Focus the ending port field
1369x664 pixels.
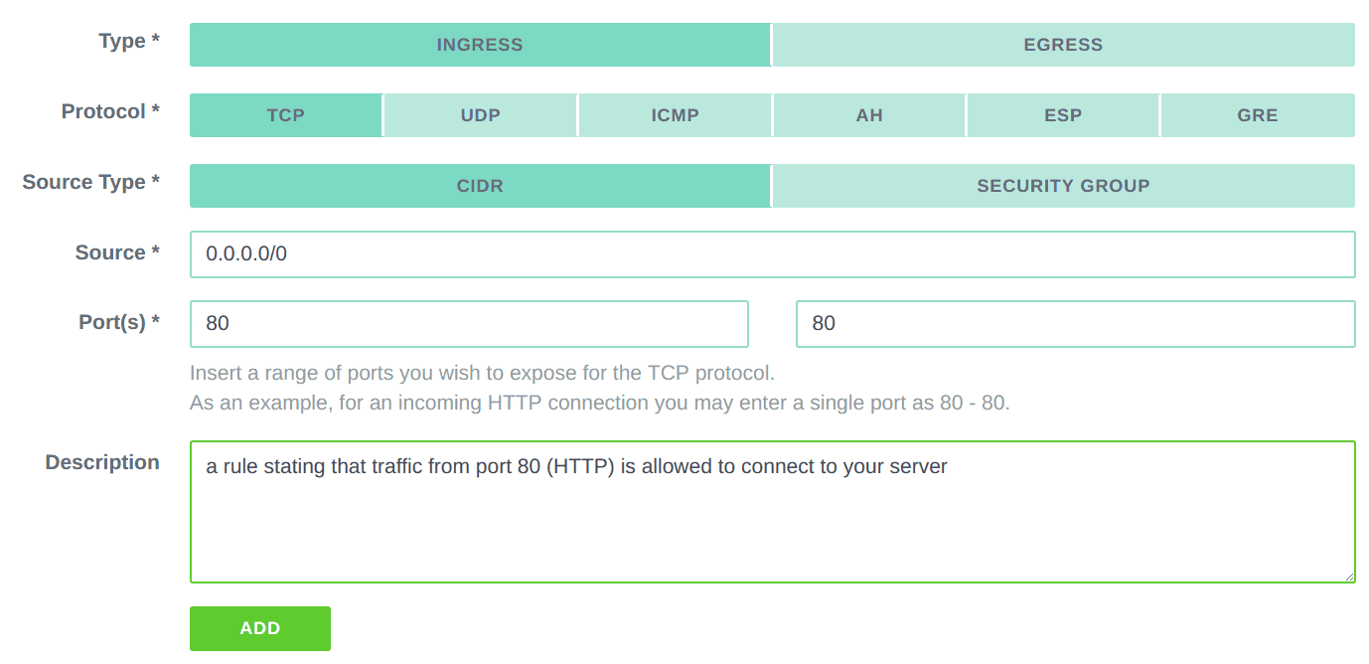coord(1074,323)
